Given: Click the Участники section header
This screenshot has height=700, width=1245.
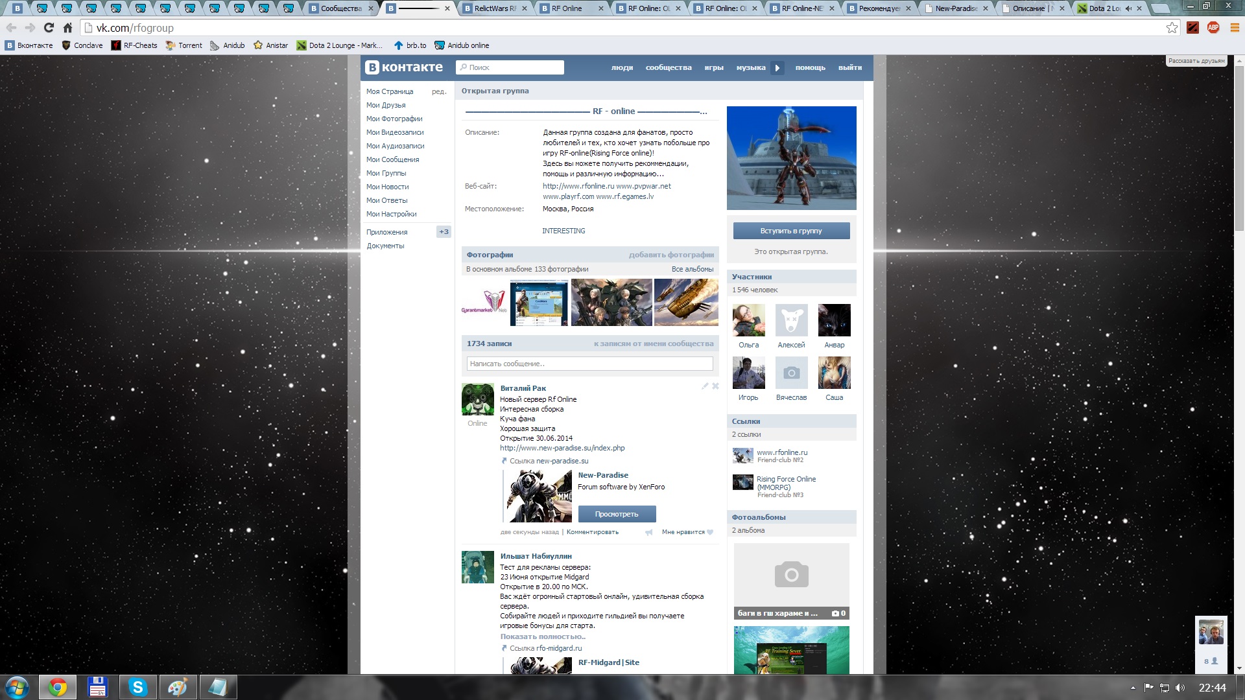Looking at the screenshot, I should tap(791, 277).
